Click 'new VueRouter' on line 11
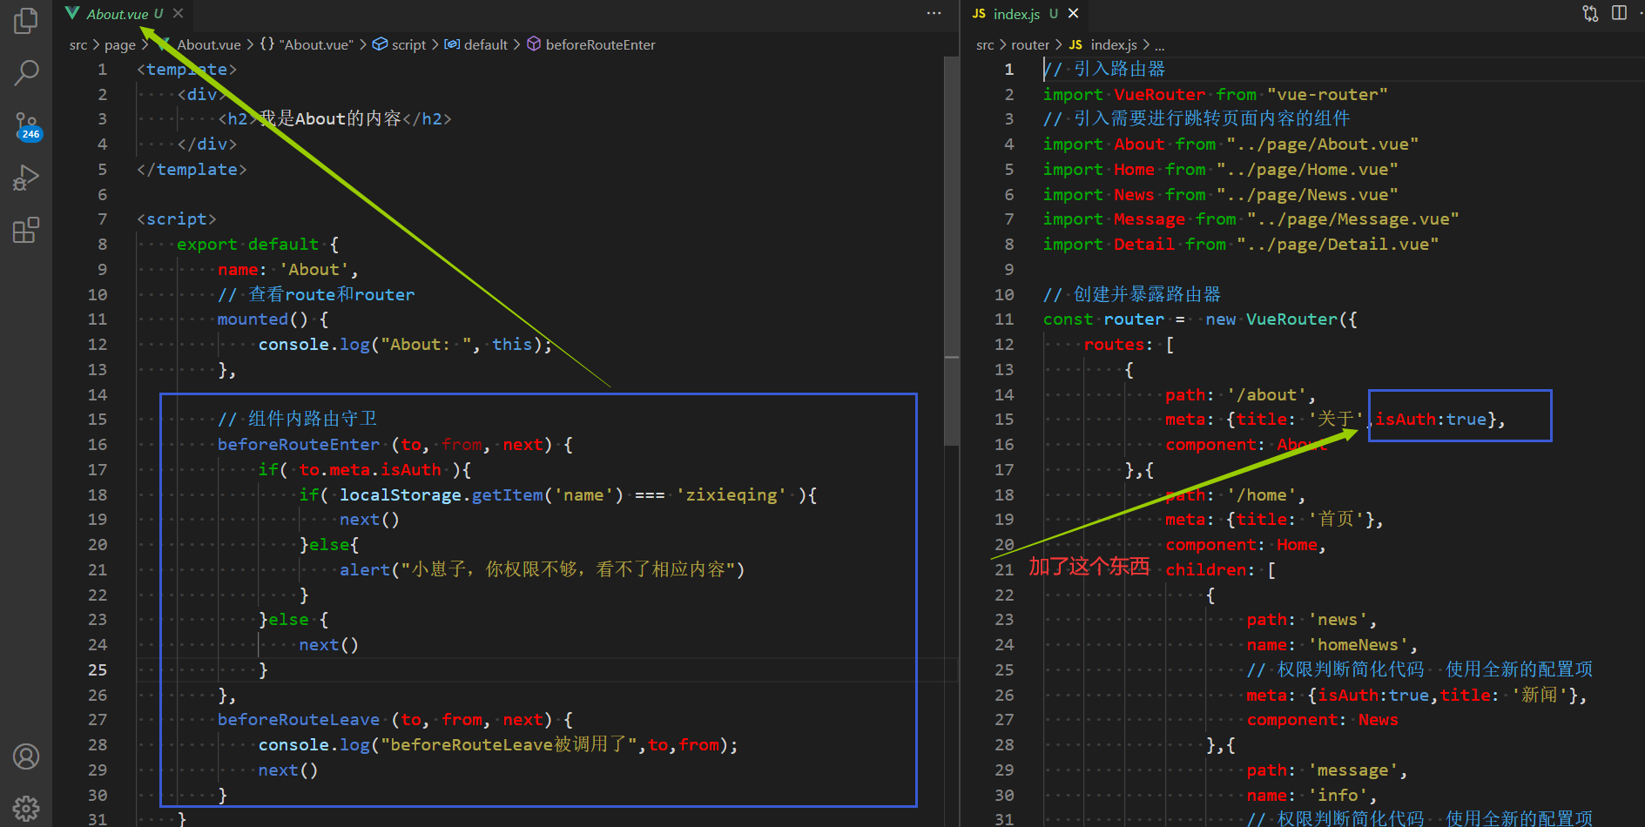The height and width of the screenshot is (827, 1645). [x=1271, y=319]
